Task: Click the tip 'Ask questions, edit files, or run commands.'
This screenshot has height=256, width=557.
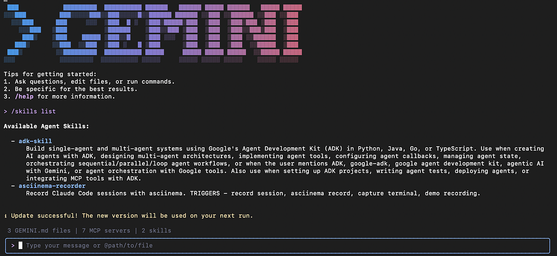Action: pyautogui.click(x=89, y=82)
